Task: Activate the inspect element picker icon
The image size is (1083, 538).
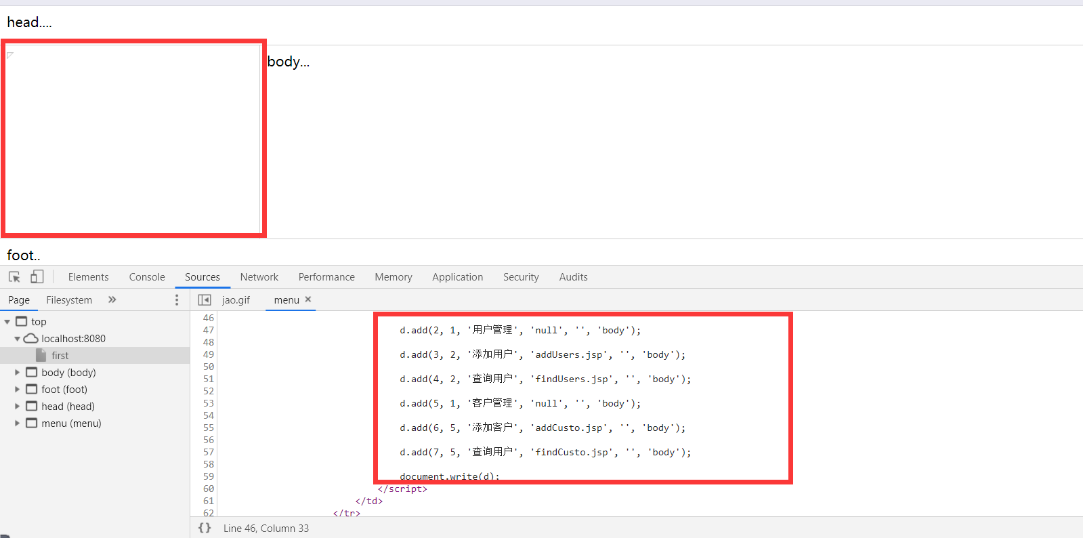Action: click(14, 276)
